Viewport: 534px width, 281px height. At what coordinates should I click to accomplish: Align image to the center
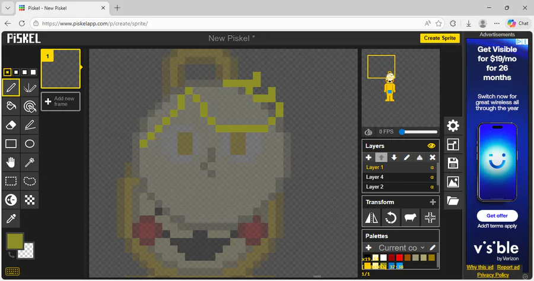point(430,218)
